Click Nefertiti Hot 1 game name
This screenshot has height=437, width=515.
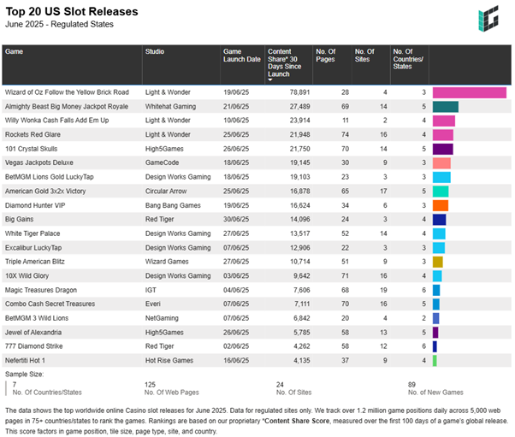pyautogui.click(x=31, y=360)
